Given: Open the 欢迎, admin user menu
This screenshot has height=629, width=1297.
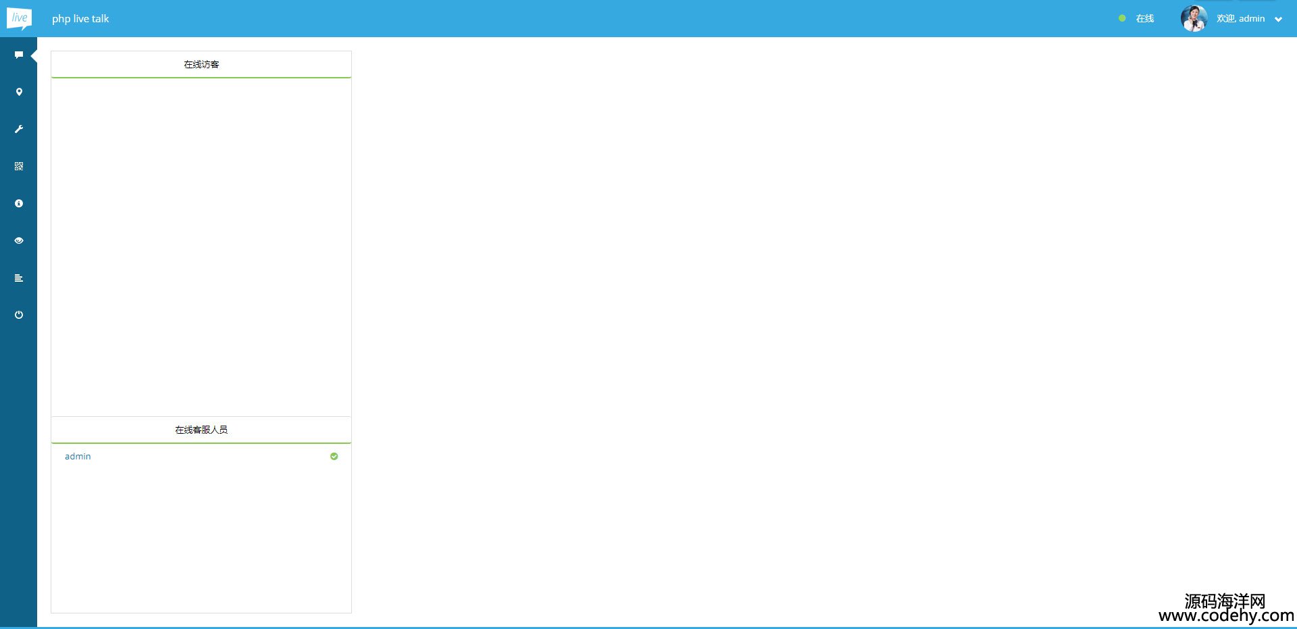Looking at the screenshot, I should point(1241,18).
